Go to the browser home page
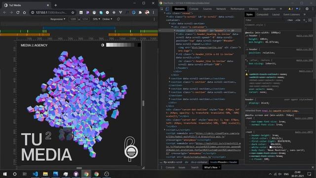The height and width of the screenshot is (178, 316). (x=24, y=12)
